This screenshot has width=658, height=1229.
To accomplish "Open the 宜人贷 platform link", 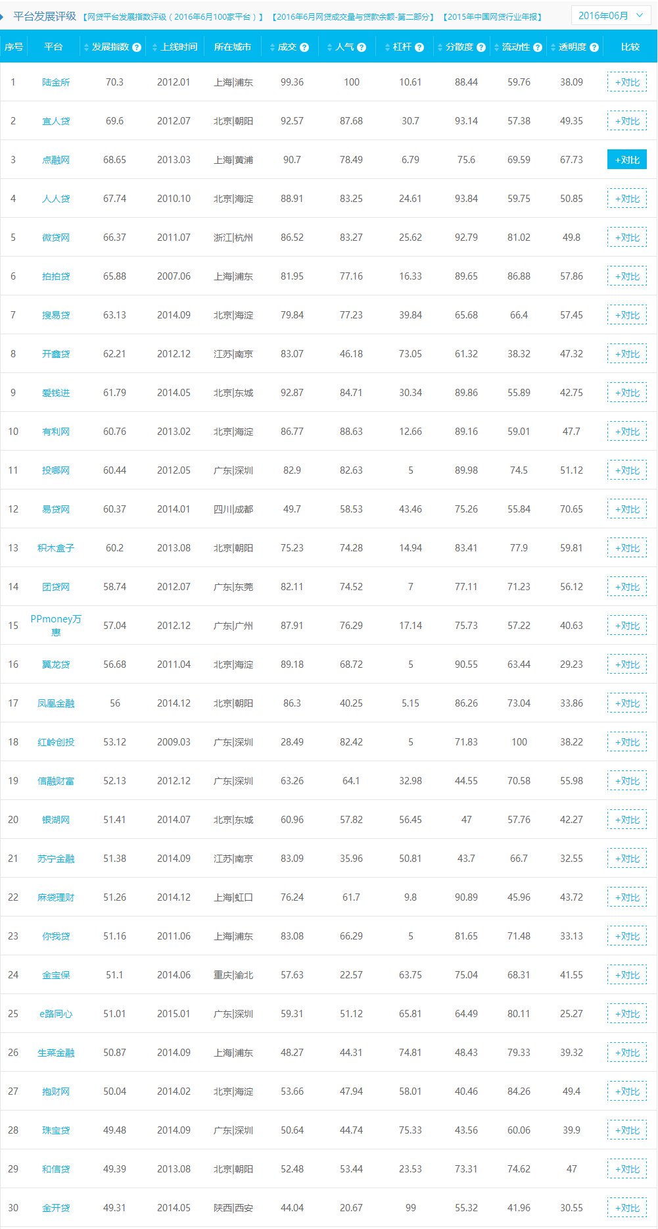I will coord(56,121).
